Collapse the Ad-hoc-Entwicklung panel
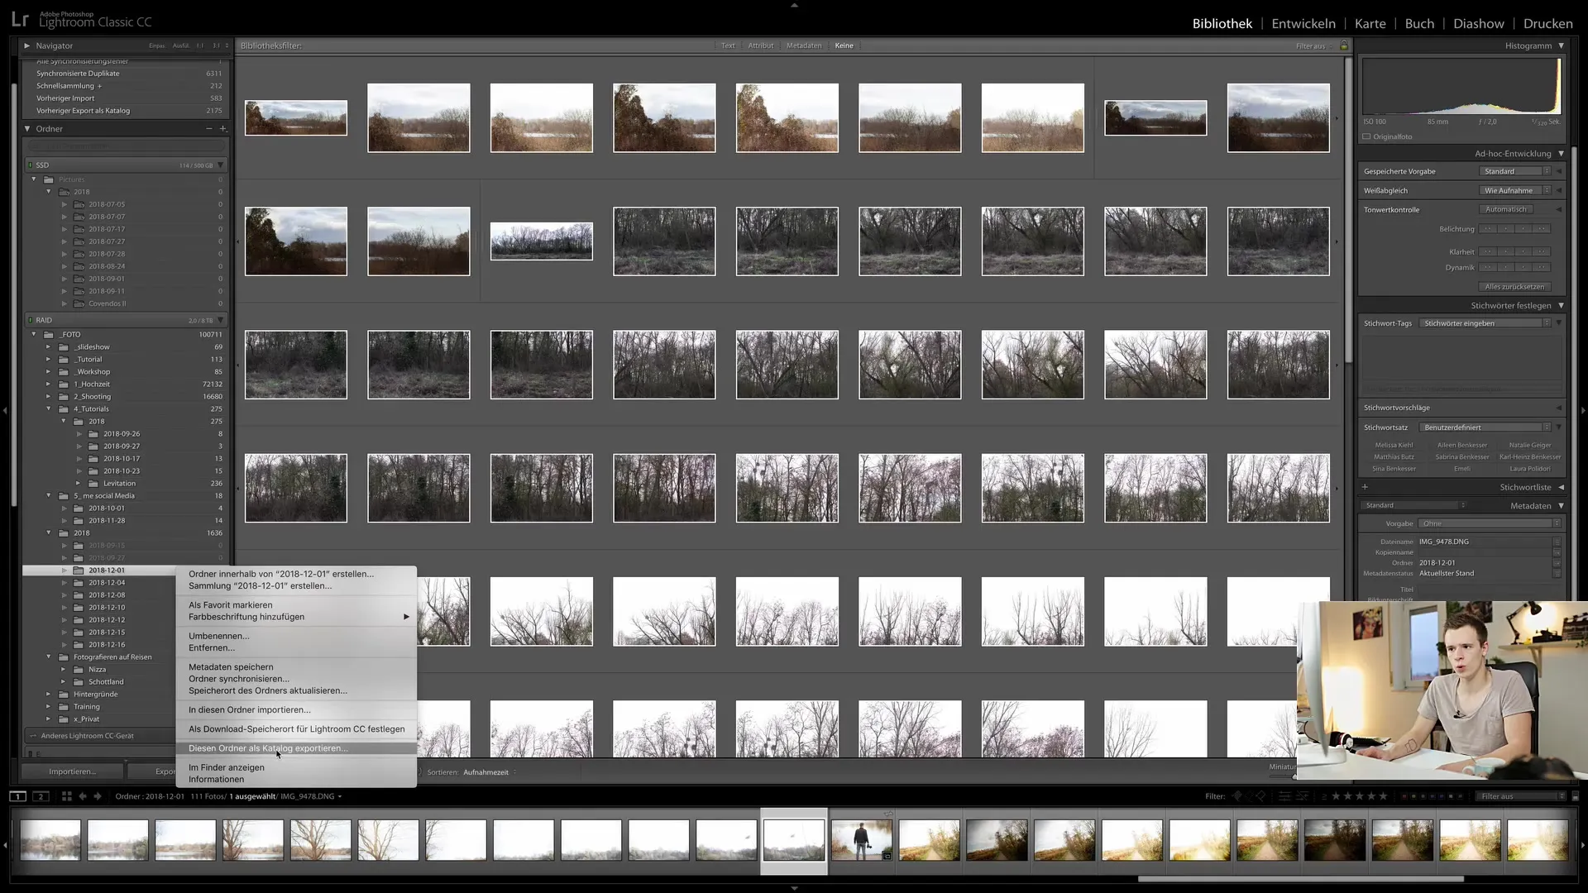 click(1561, 154)
